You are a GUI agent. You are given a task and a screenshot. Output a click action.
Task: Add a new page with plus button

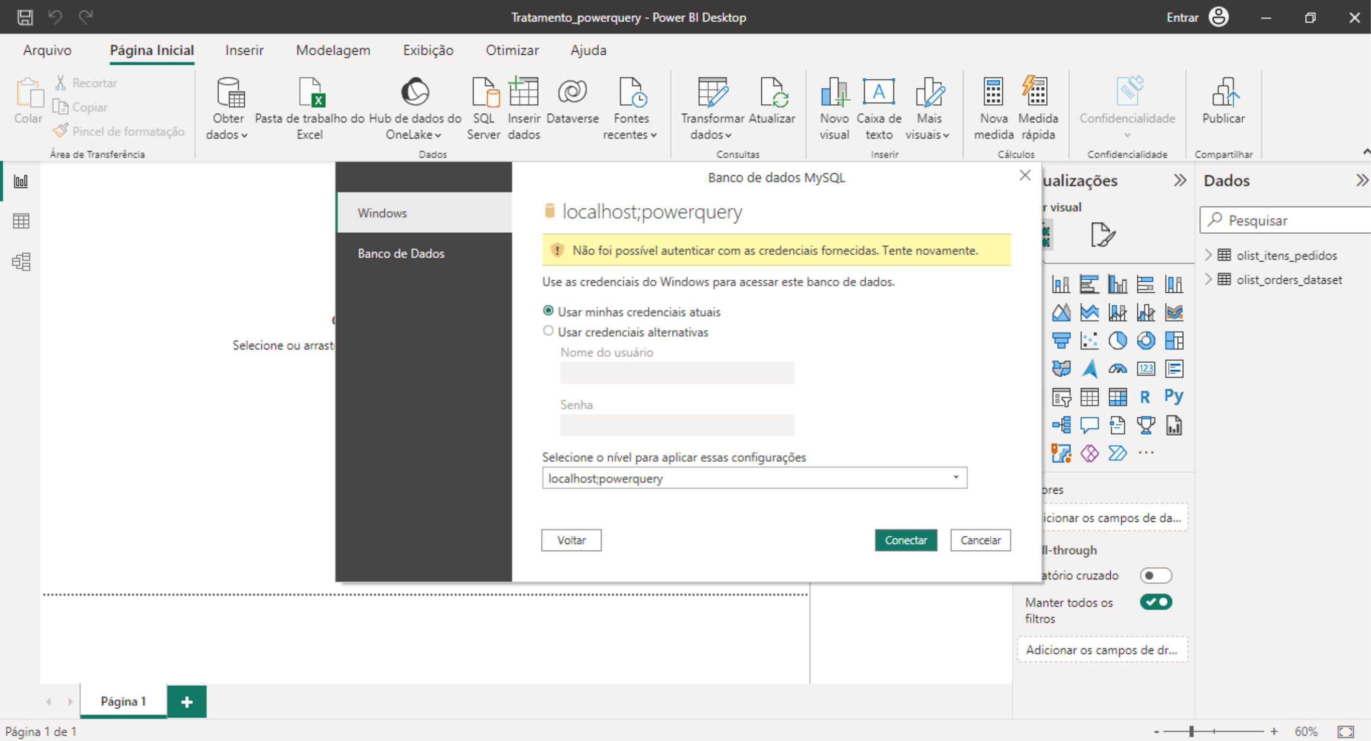[x=186, y=702]
